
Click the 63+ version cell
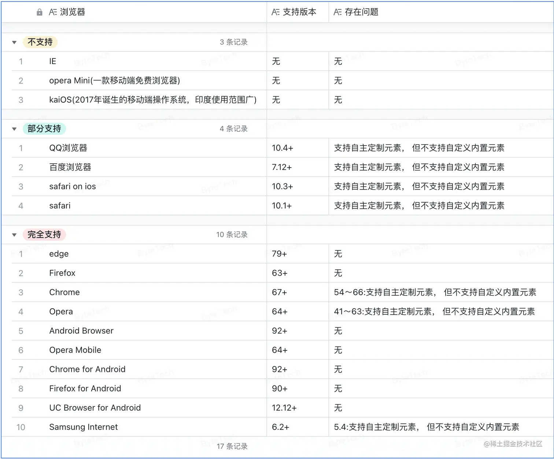coord(298,273)
